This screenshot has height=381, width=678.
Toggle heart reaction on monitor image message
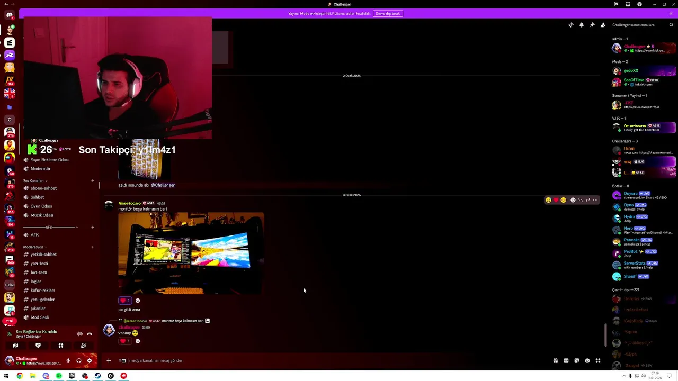click(125, 301)
